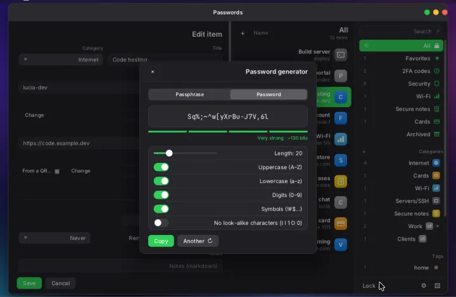Open the Build server entry icon

click(x=341, y=54)
